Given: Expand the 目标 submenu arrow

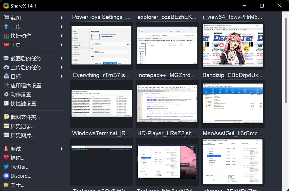Looking at the screenshot, I should tap(62, 77).
